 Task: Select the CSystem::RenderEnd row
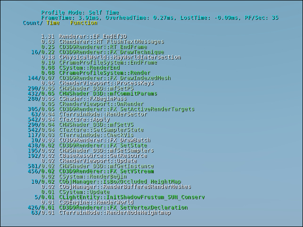(x=81, y=68)
